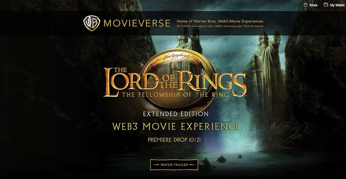Select the Home of Warner Bros. tagline
Screen dimensions: 346x179
click(x=220, y=21)
